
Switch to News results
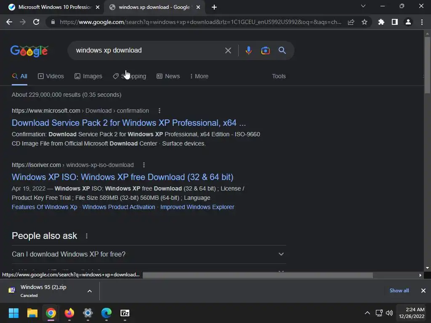pyautogui.click(x=168, y=77)
